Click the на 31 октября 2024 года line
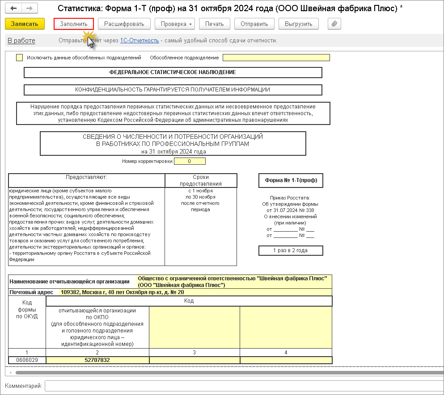 coord(173,152)
